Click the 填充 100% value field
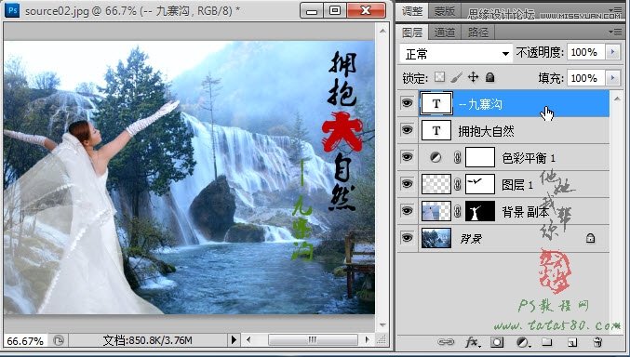630x357 pixels. 585,77
